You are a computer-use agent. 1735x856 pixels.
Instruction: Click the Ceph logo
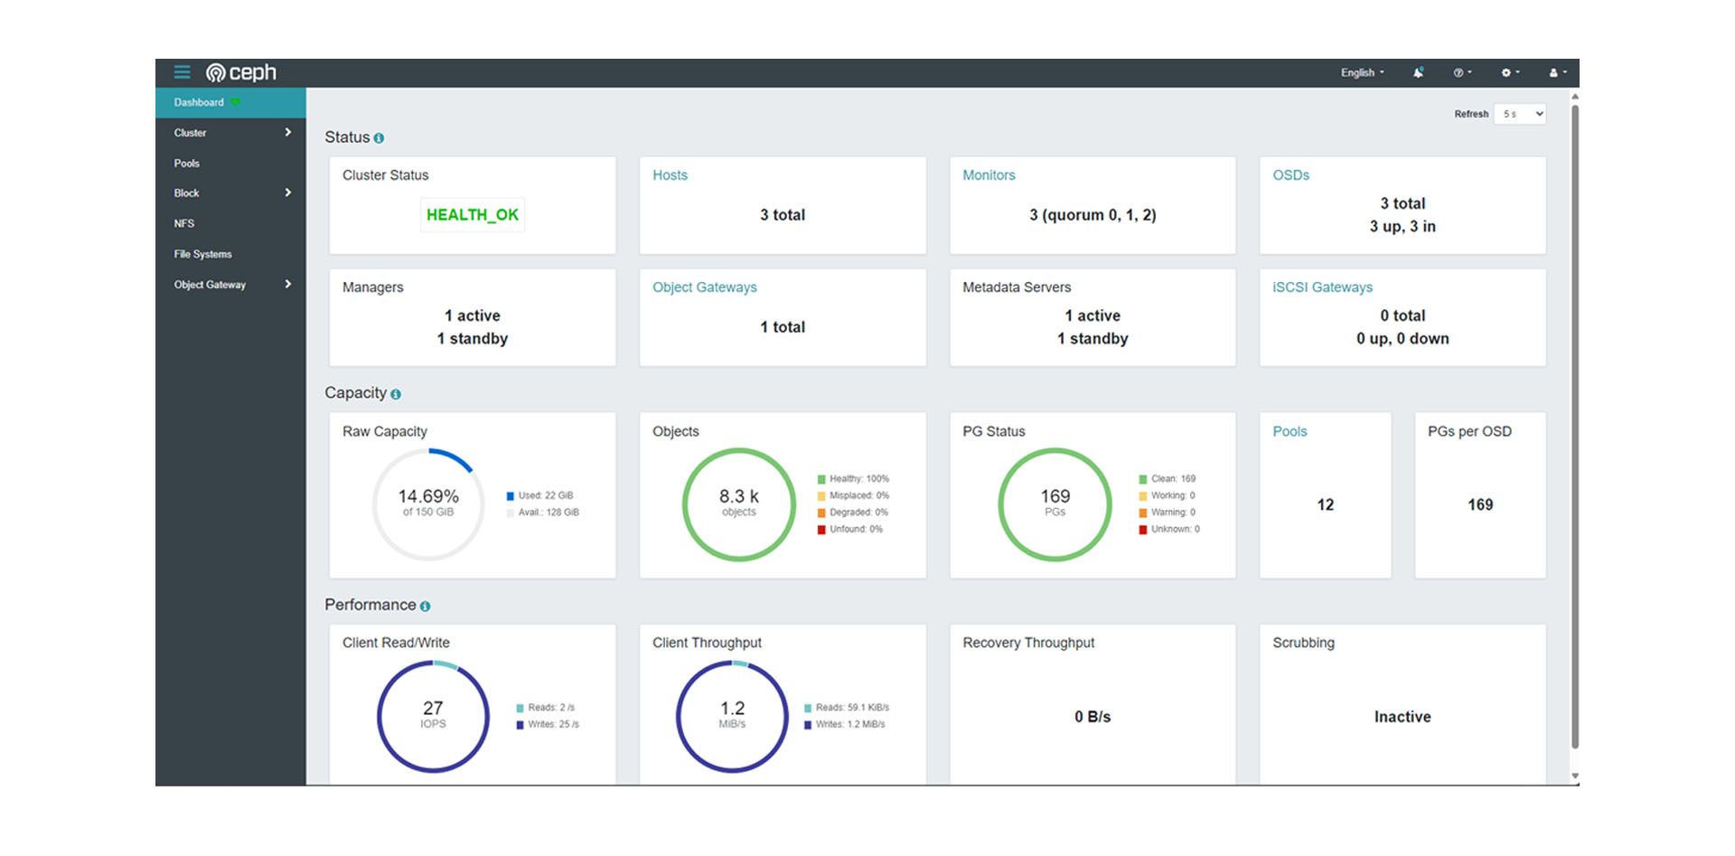(241, 72)
